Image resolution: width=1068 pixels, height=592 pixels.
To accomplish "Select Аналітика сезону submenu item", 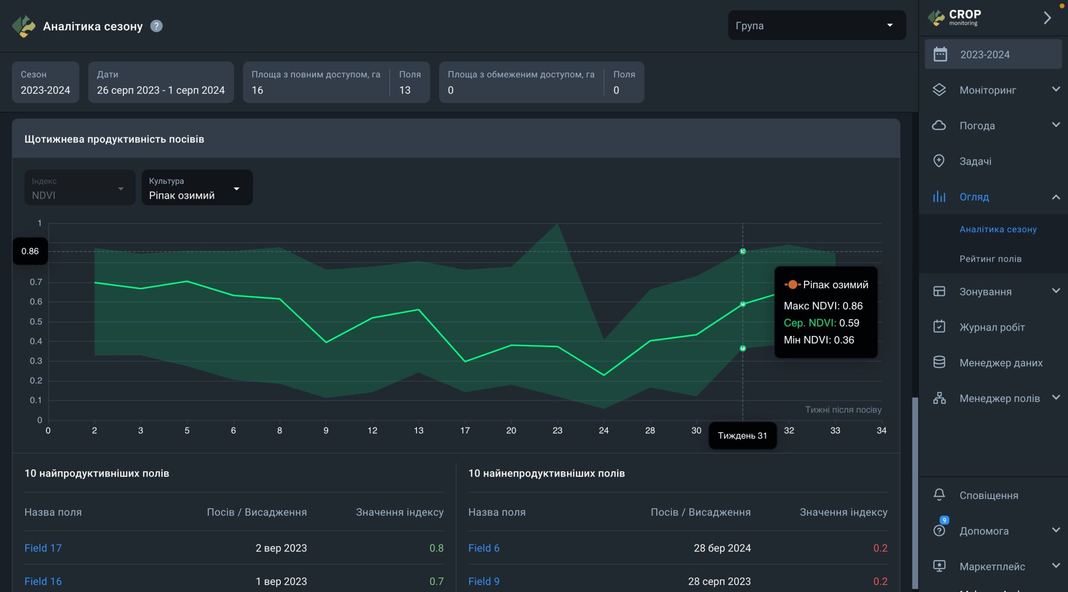I will [997, 229].
